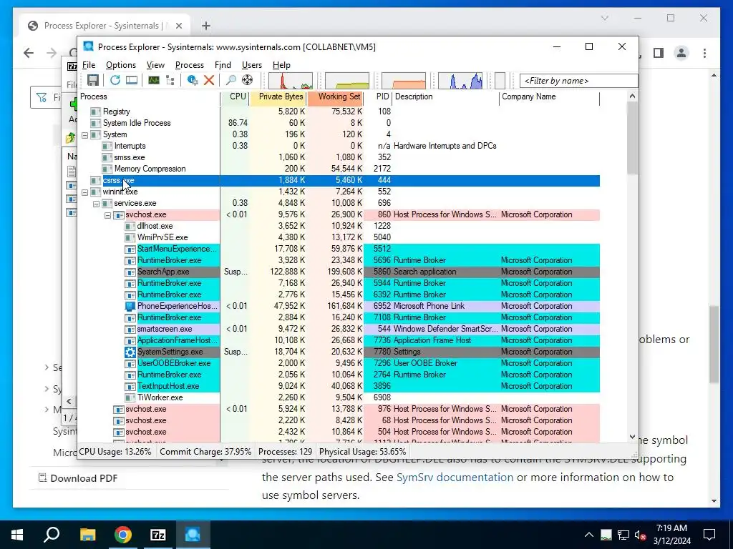Open the blue I/O activity mini graph
The width and height of the screenshot is (733, 549).
click(x=460, y=81)
